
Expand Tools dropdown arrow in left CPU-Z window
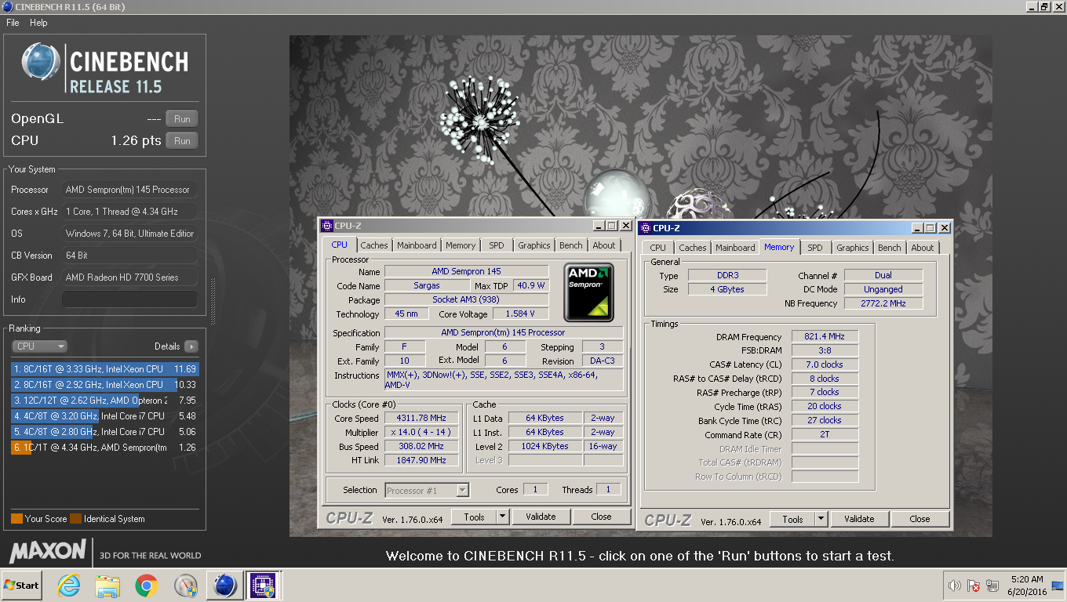tap(502, 517)
